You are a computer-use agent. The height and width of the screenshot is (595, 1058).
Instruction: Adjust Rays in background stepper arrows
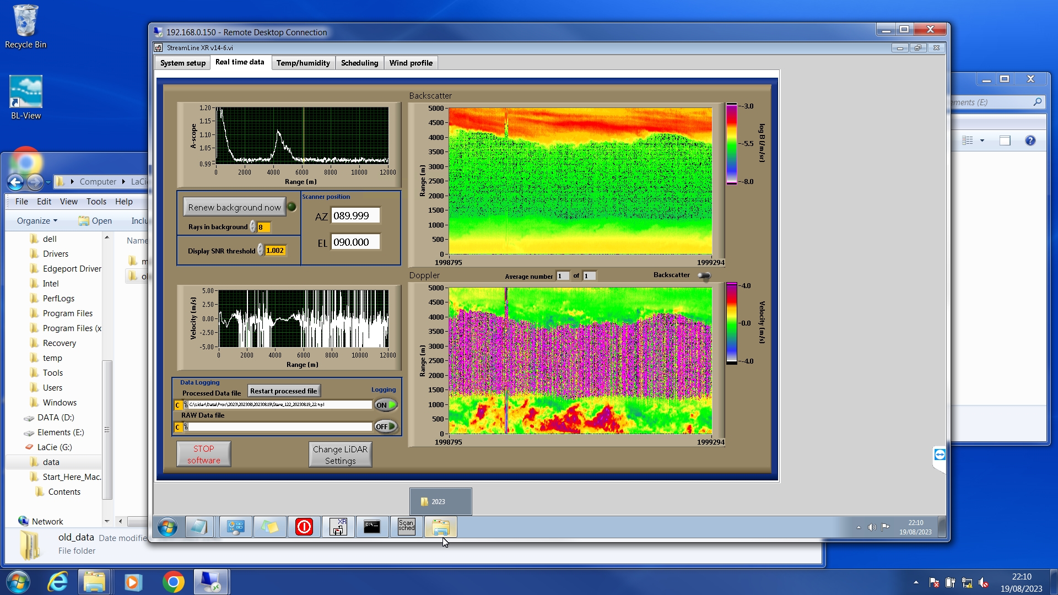[x=253, y=227]
